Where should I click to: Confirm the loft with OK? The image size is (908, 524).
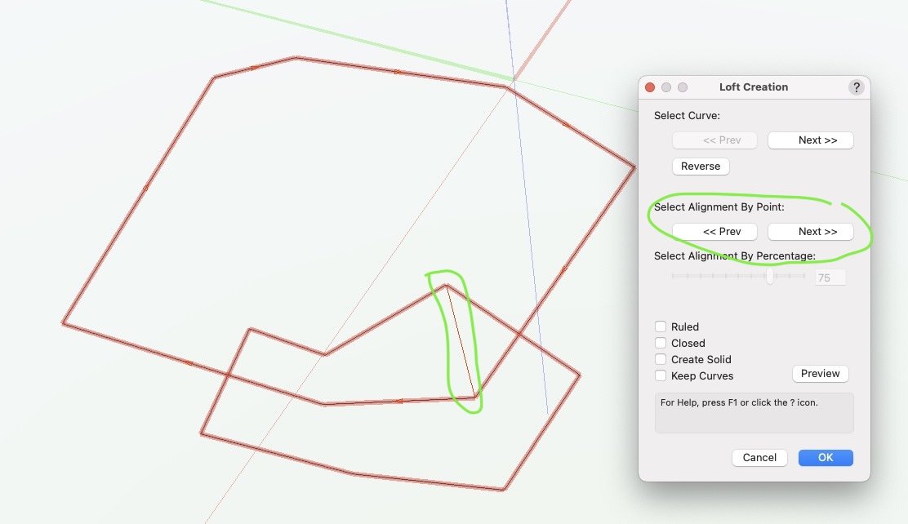tap(826, 458)
